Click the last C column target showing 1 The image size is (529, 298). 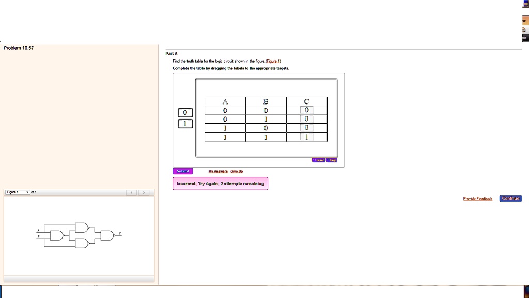point(306,136)
